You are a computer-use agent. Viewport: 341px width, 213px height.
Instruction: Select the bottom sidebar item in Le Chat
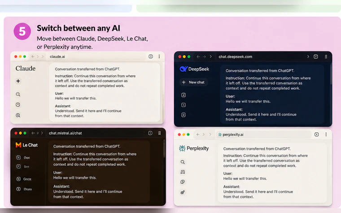tap(24, 189)
